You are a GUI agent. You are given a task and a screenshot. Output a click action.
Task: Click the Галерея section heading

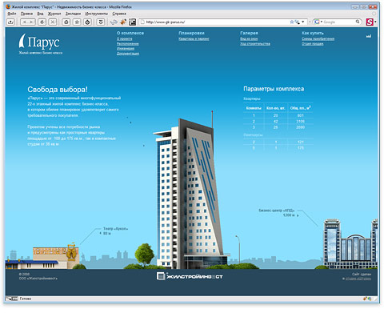249,33
